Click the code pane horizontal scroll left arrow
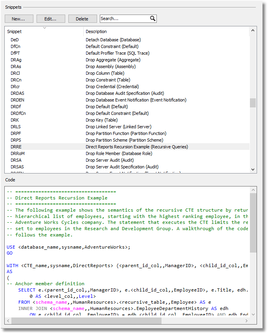This screenshot has width=268, height=334. coord(8,321)
